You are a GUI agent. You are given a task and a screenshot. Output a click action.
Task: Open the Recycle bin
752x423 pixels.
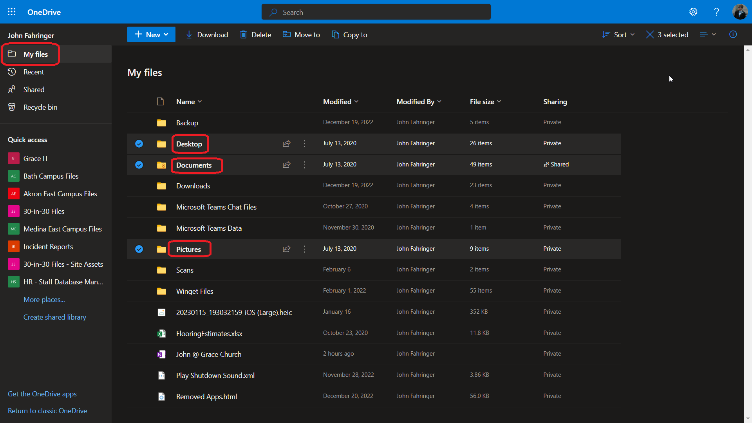point(56,107)
